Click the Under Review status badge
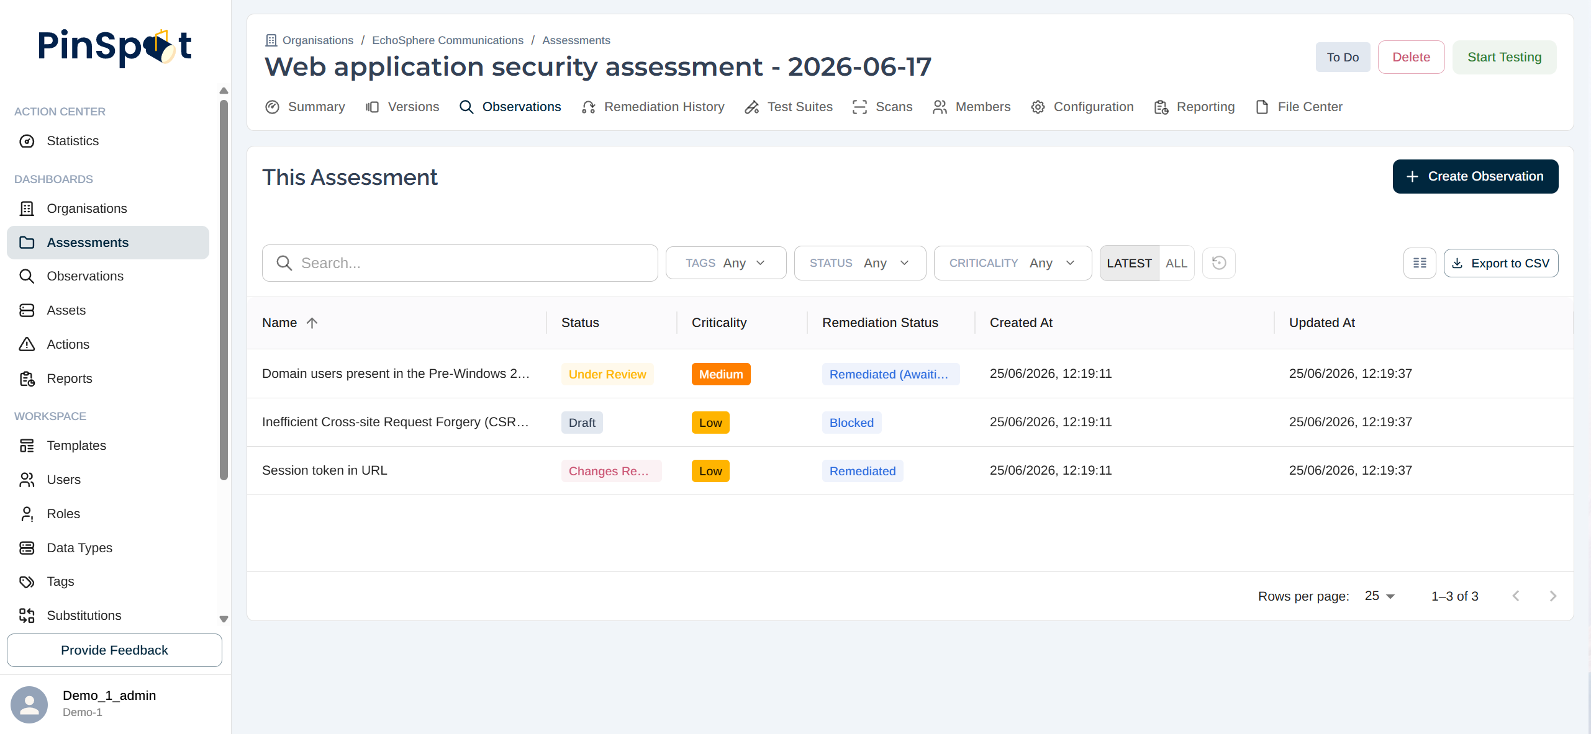 tap(607, 374)
